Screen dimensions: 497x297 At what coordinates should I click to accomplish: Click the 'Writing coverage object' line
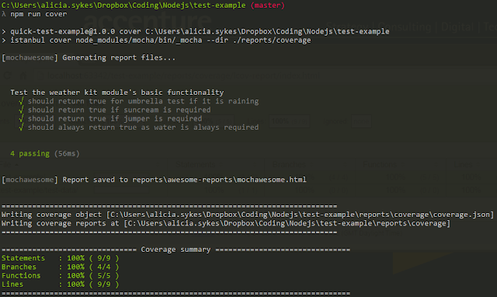coord(248,215)
